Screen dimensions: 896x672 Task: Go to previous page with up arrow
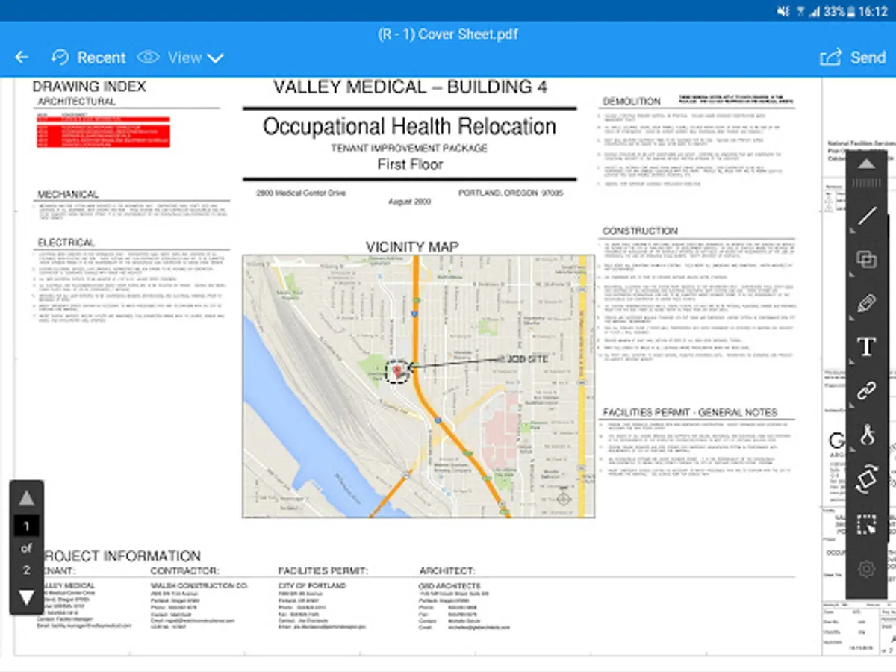(26, 498)
